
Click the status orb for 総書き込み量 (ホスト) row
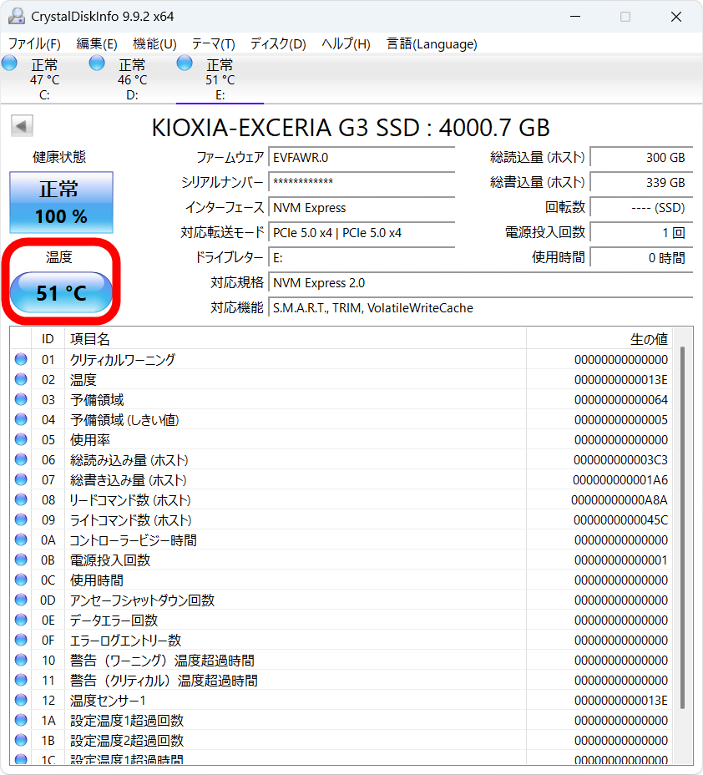click(21, 479)
